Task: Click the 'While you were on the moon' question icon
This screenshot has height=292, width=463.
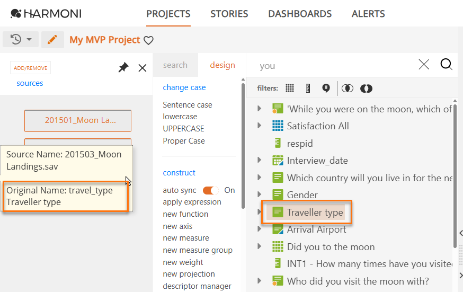Action: click(x=278, y=109)
